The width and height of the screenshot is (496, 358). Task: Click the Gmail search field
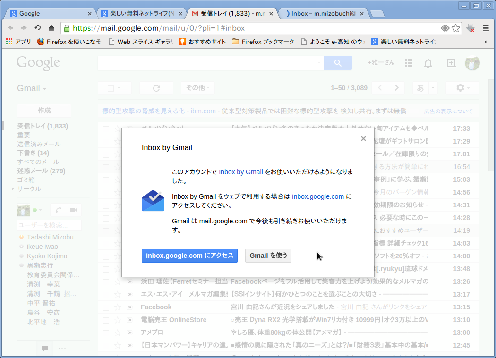point(210,63)
